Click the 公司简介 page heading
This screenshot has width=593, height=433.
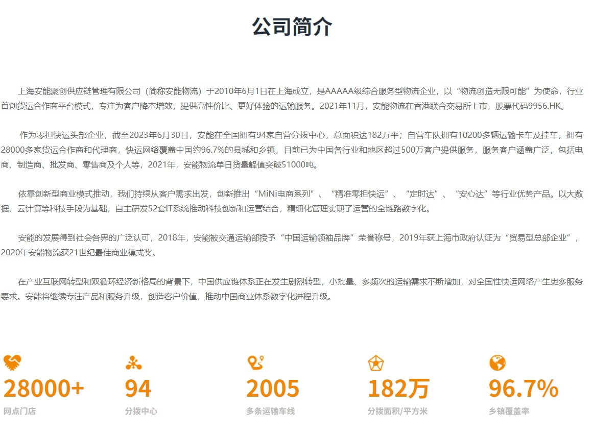[292, 27]
